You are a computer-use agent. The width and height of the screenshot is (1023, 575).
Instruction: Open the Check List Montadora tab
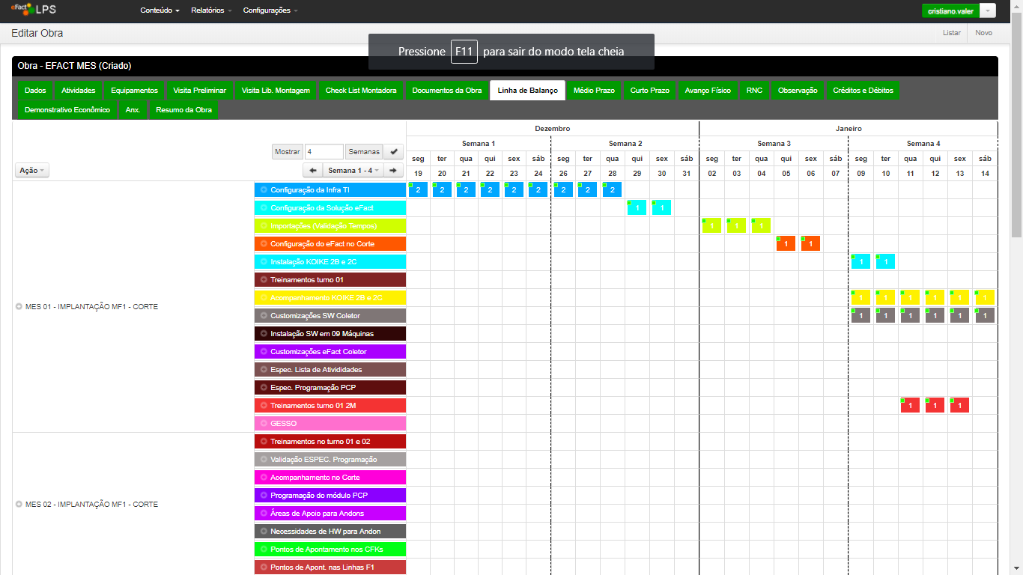click(x=361, y=91)
